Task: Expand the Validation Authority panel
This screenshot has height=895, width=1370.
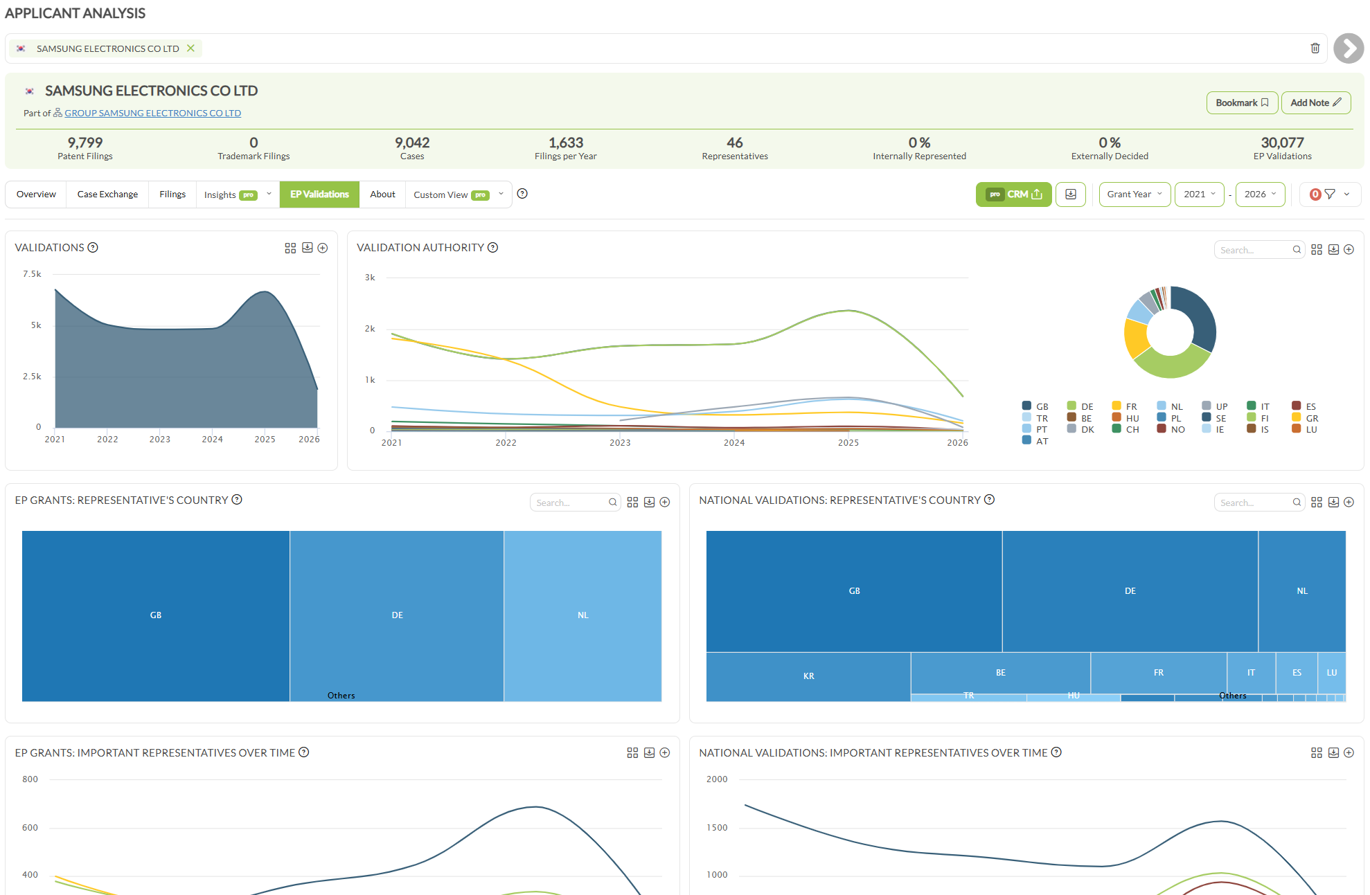Action: point(1349,249)
